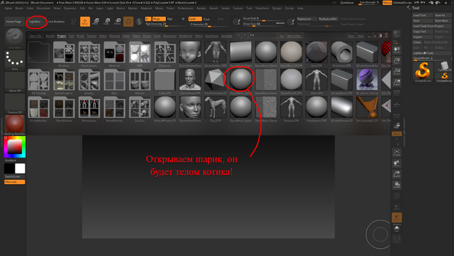Screen dimensions: 454x256
Task: Click the QuickSave button
Action: pyautogui.click(x=346, y=3)
